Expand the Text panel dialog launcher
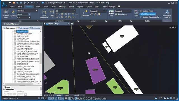 coord(37,21)
